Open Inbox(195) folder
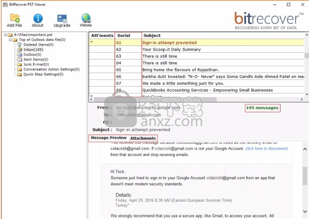Image resolution: width=309 pixels, height=219 pixels. [33, 49]
